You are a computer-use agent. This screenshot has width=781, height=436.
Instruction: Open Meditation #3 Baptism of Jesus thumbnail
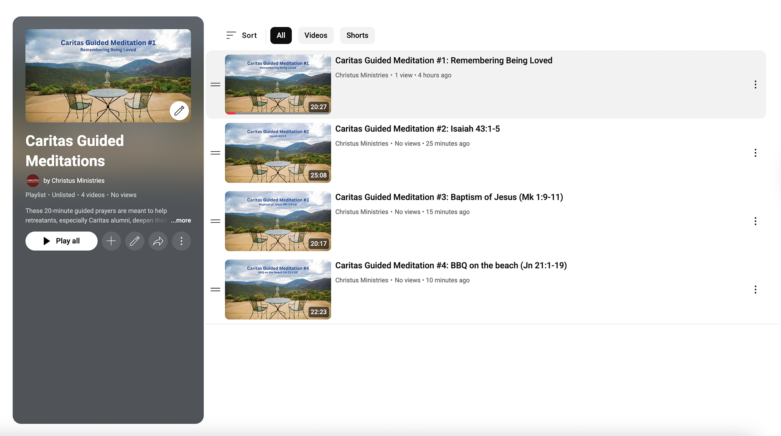point(278,221)
